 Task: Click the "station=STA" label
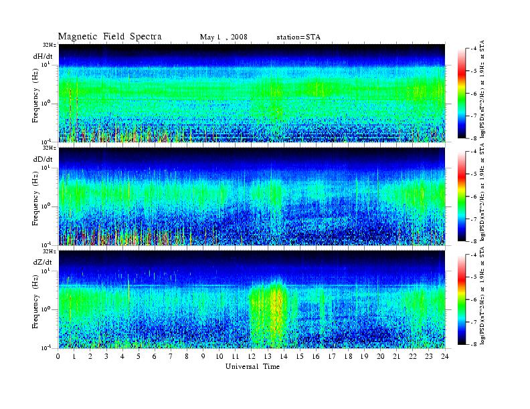(298, 37)
